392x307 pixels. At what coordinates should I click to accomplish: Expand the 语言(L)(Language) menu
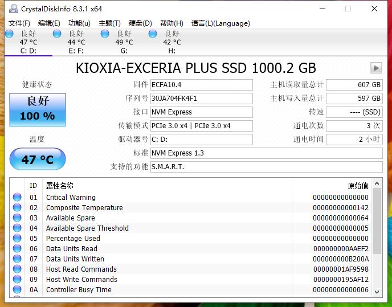click(x=220, y=23)
